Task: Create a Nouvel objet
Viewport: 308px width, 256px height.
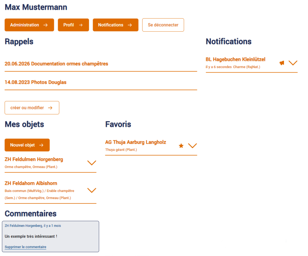Action: 27,145
